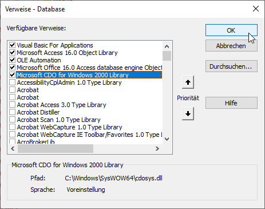
Task: Check Acrobat WebCapture IE Toolbar/Favorites box
Action: 13,135
